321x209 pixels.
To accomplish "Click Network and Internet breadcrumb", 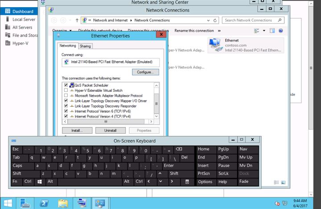I will point(110,20).
